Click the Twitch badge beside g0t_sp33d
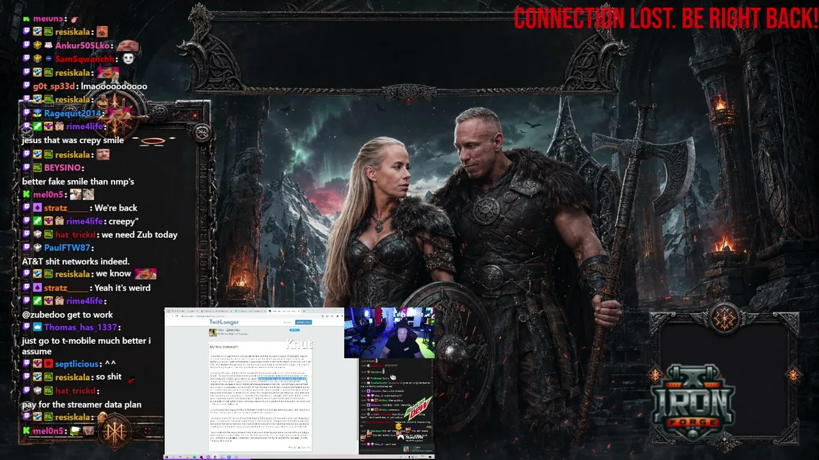 26,86
